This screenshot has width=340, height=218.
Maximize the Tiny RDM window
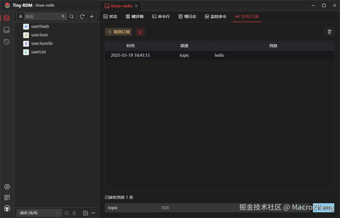[324, 5]
